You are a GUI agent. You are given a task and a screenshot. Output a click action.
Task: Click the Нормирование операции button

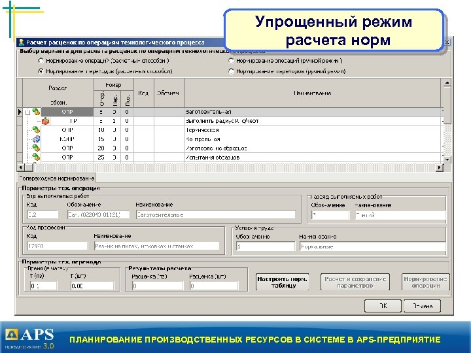click(425, 282)
